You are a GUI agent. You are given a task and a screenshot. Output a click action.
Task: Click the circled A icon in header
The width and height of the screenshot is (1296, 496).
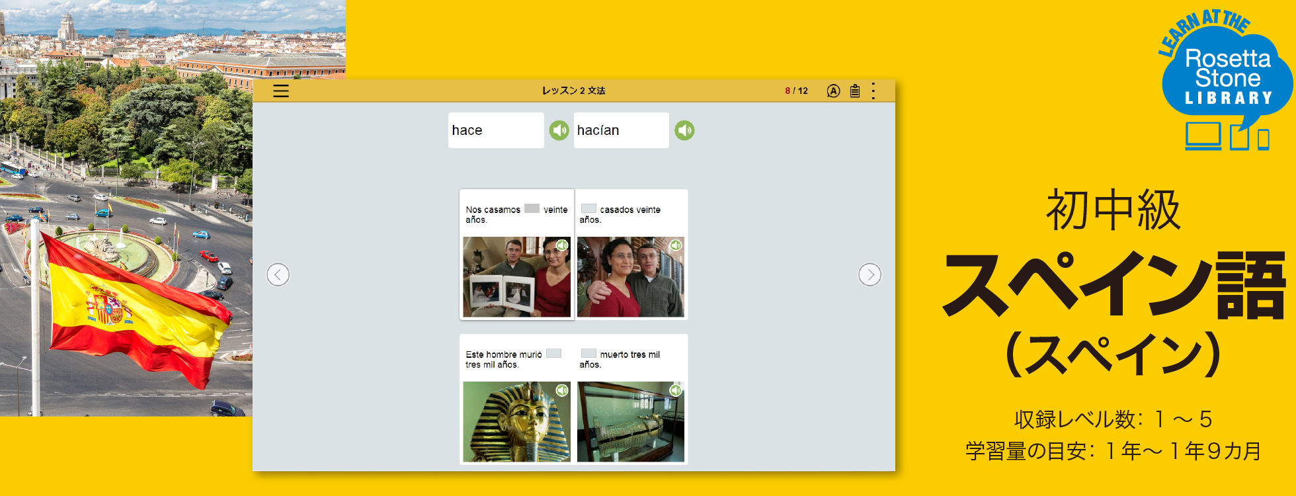833,91
